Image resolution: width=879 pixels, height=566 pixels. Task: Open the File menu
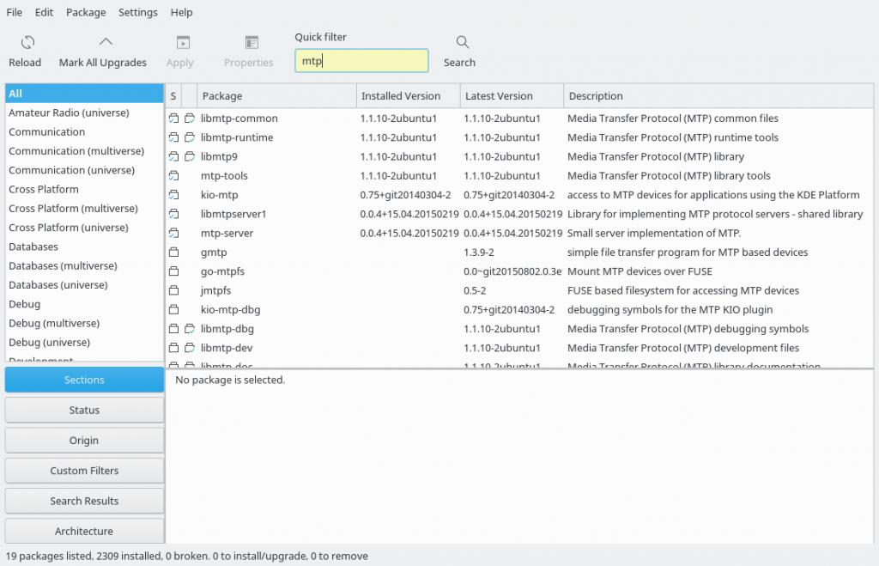[x=14, y=13]
